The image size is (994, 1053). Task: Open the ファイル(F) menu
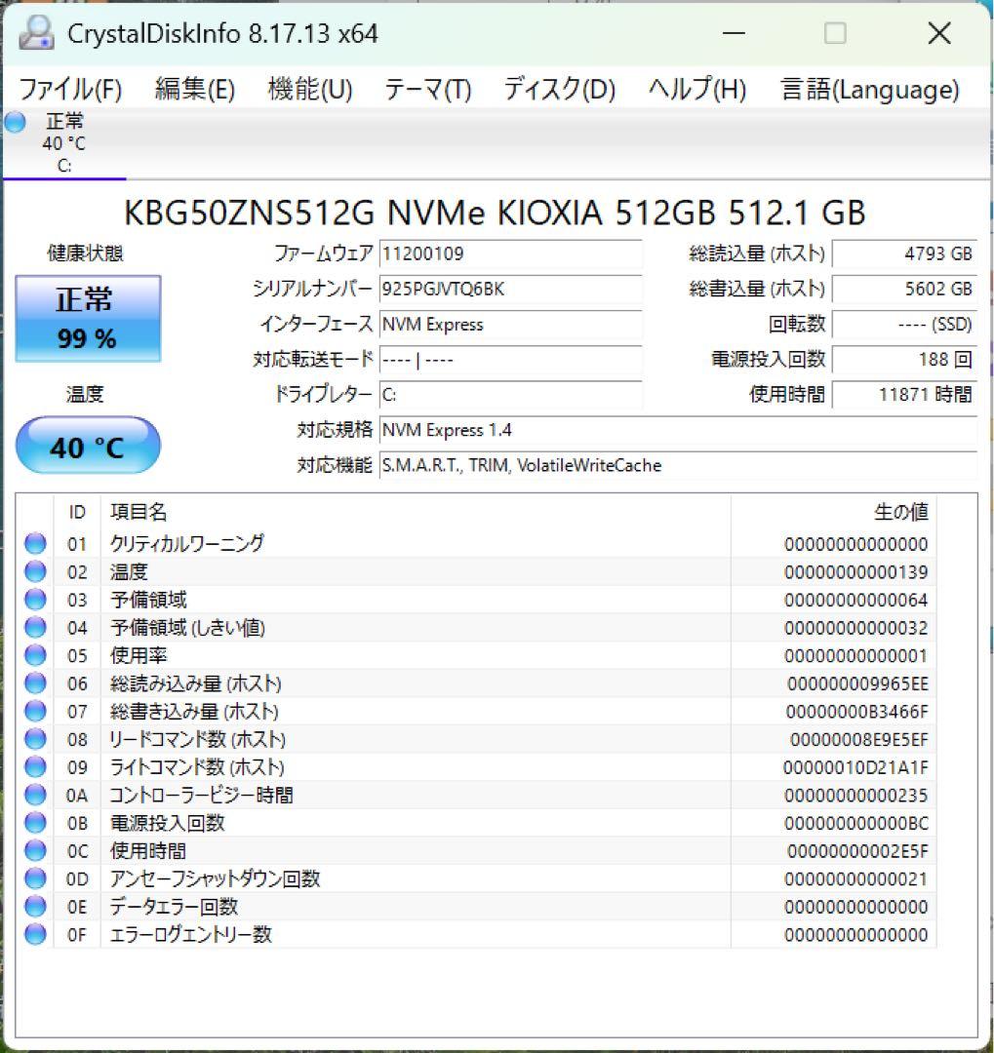click(x=68, y=89)
